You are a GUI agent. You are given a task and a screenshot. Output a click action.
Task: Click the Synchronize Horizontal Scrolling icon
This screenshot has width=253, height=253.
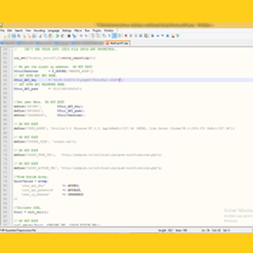click(x=98, y=36)
